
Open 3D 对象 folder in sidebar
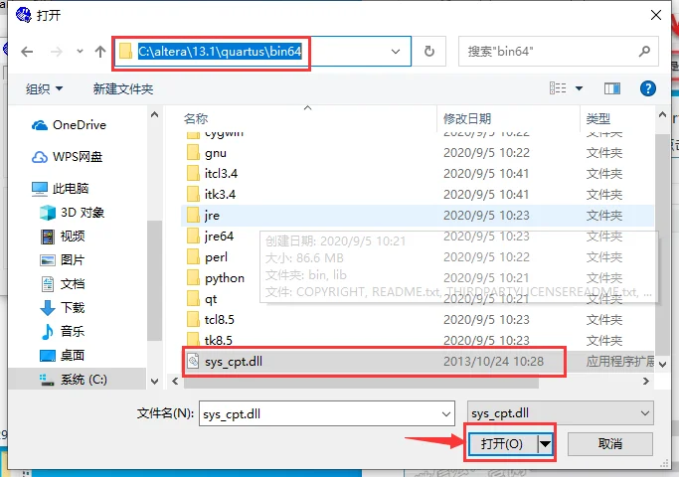click(73, 213)
